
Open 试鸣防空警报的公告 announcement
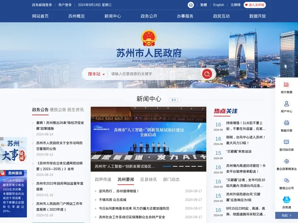(x=59, y=146)
